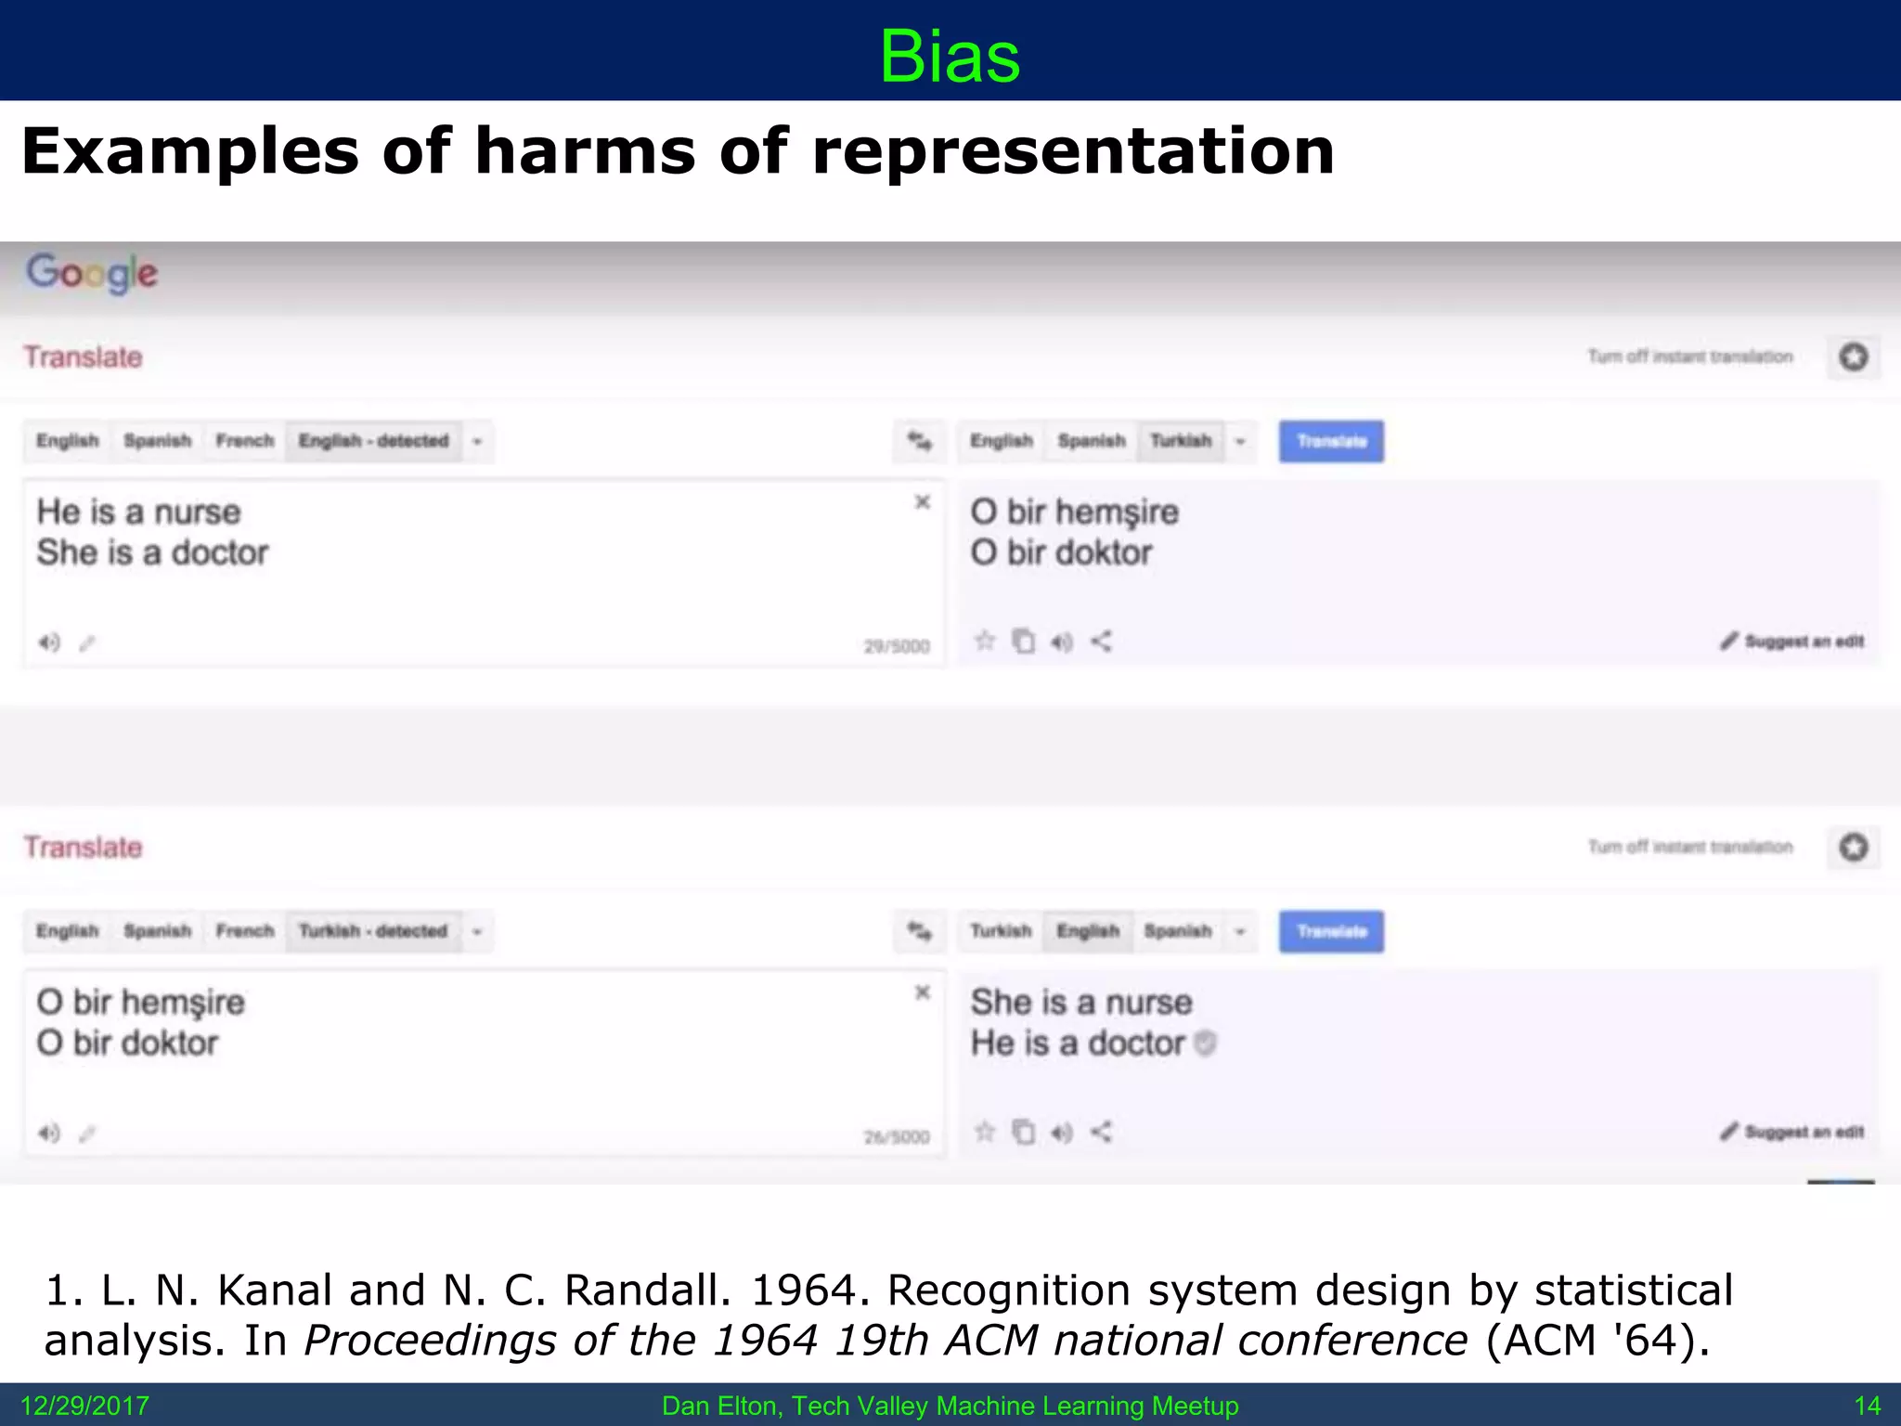The image size is (1901, 1426).
Task: Click the 26/5000 character counter
Action: coord(897,1136)
